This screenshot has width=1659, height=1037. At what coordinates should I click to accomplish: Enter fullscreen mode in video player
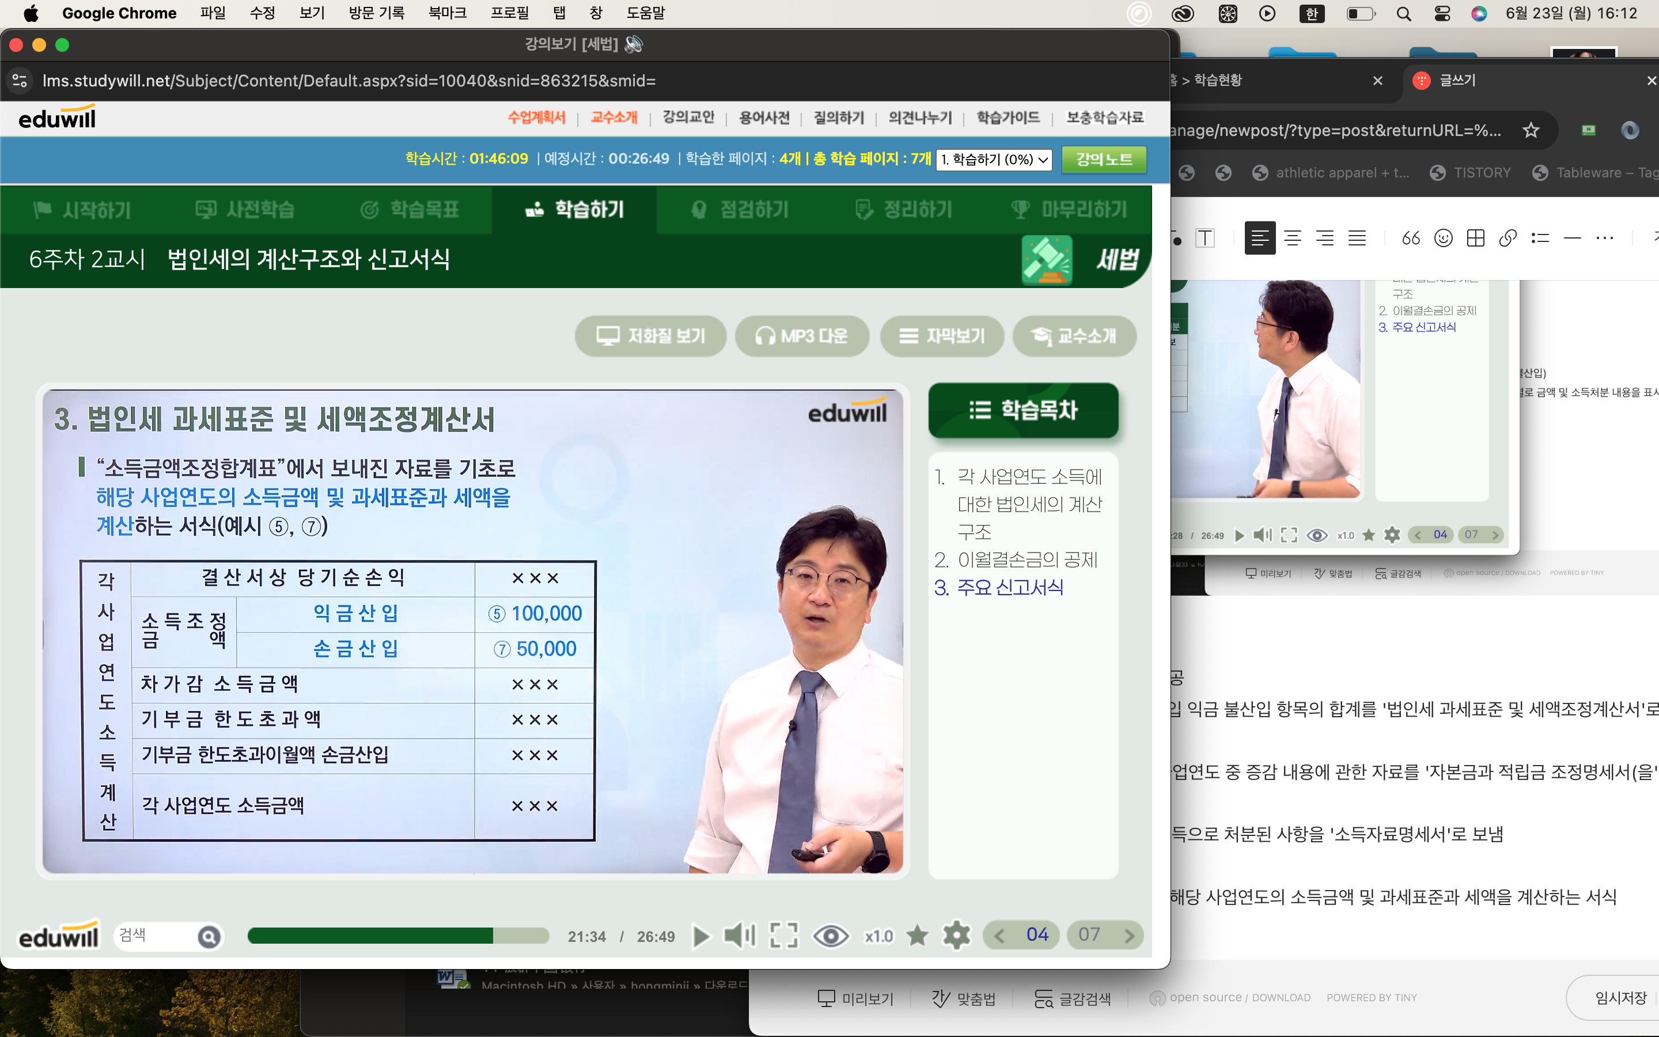[x=783, y=936]
